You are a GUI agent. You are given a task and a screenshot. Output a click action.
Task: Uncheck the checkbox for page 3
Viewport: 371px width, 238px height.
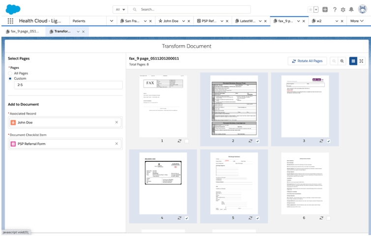coord(329,141)
